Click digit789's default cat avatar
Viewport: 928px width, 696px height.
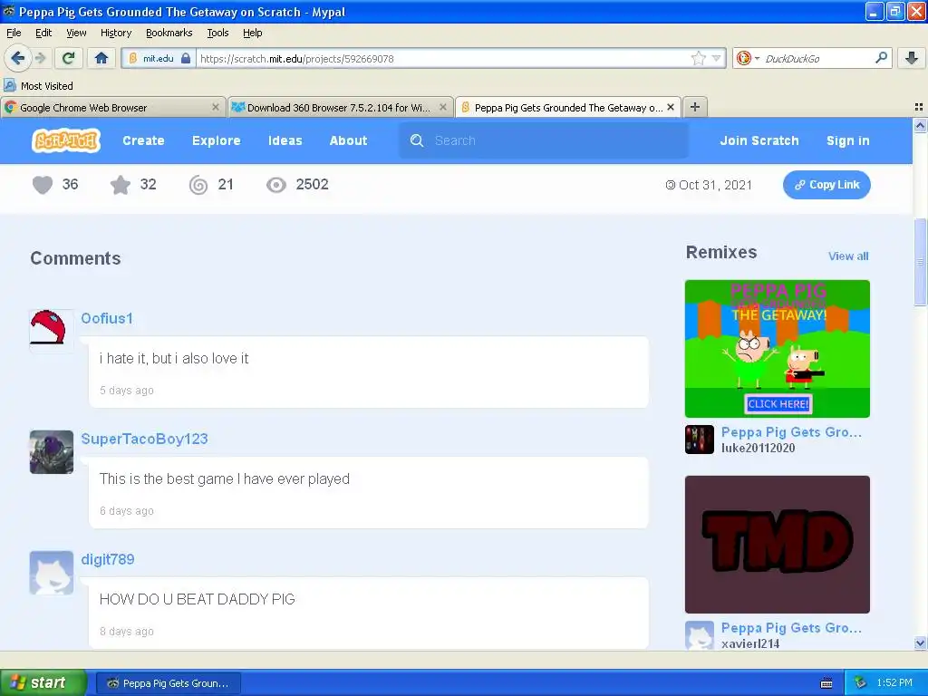tap(52, 573)
